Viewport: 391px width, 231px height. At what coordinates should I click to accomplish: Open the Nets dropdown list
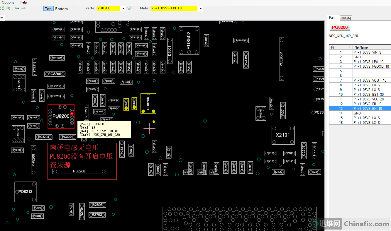(201, 8)
